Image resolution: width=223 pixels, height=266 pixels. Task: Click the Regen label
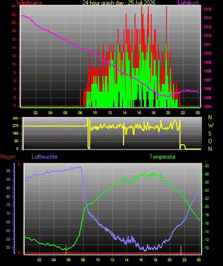click(x=8, y=157)
